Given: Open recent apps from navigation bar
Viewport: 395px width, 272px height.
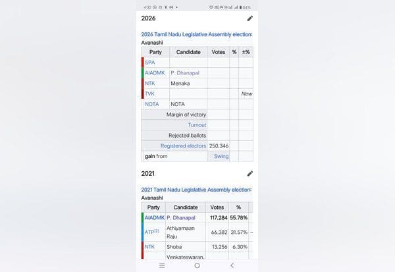Looking at the screenshot, I should click(162, 265).
